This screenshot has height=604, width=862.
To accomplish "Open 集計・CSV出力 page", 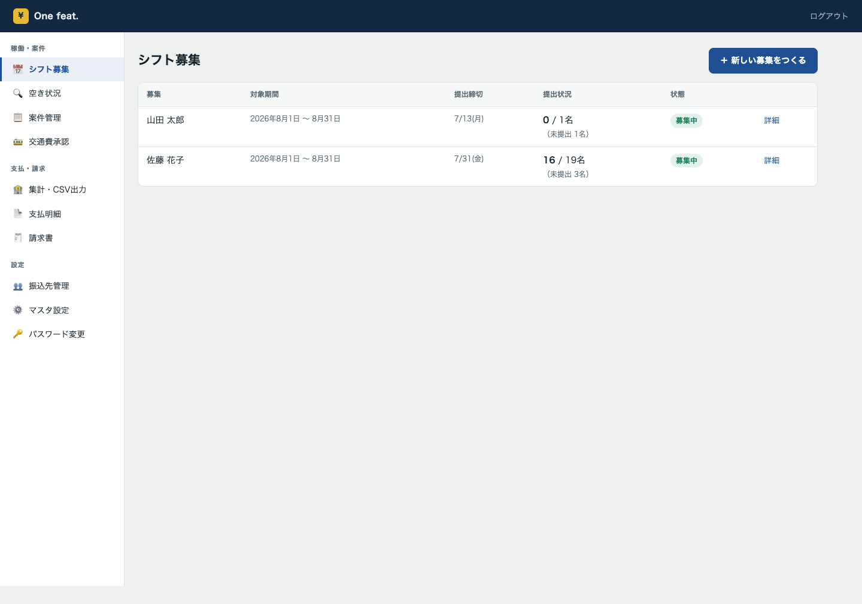I will point(62,190).
